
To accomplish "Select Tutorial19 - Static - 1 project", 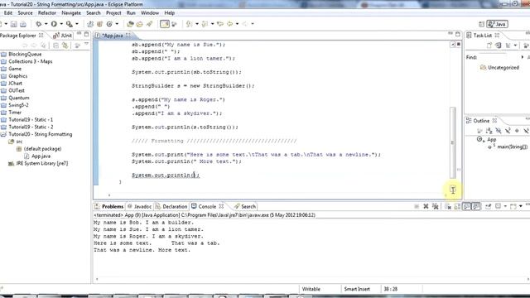I will (31, 119).
